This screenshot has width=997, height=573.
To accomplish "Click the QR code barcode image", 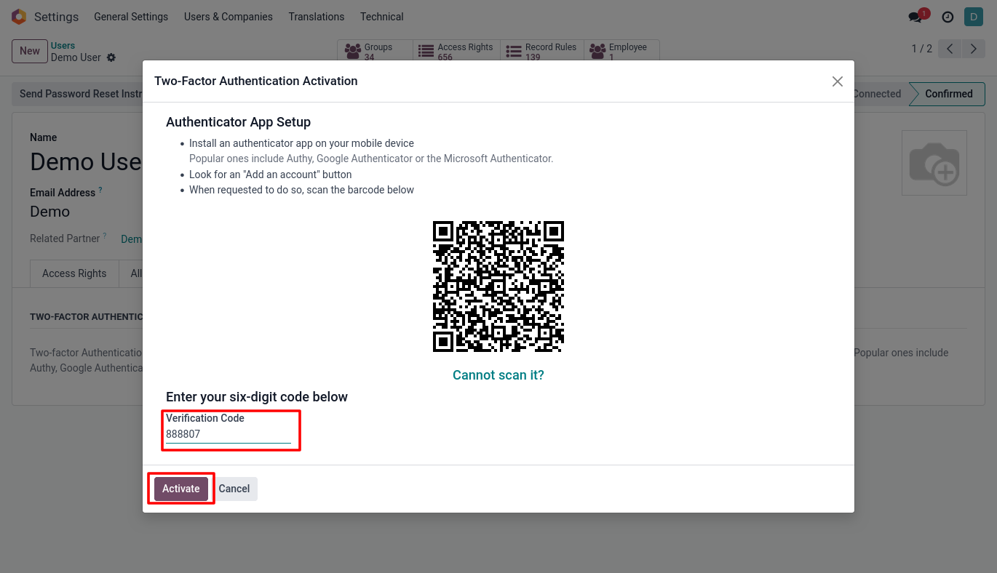I will click(498, 286).
